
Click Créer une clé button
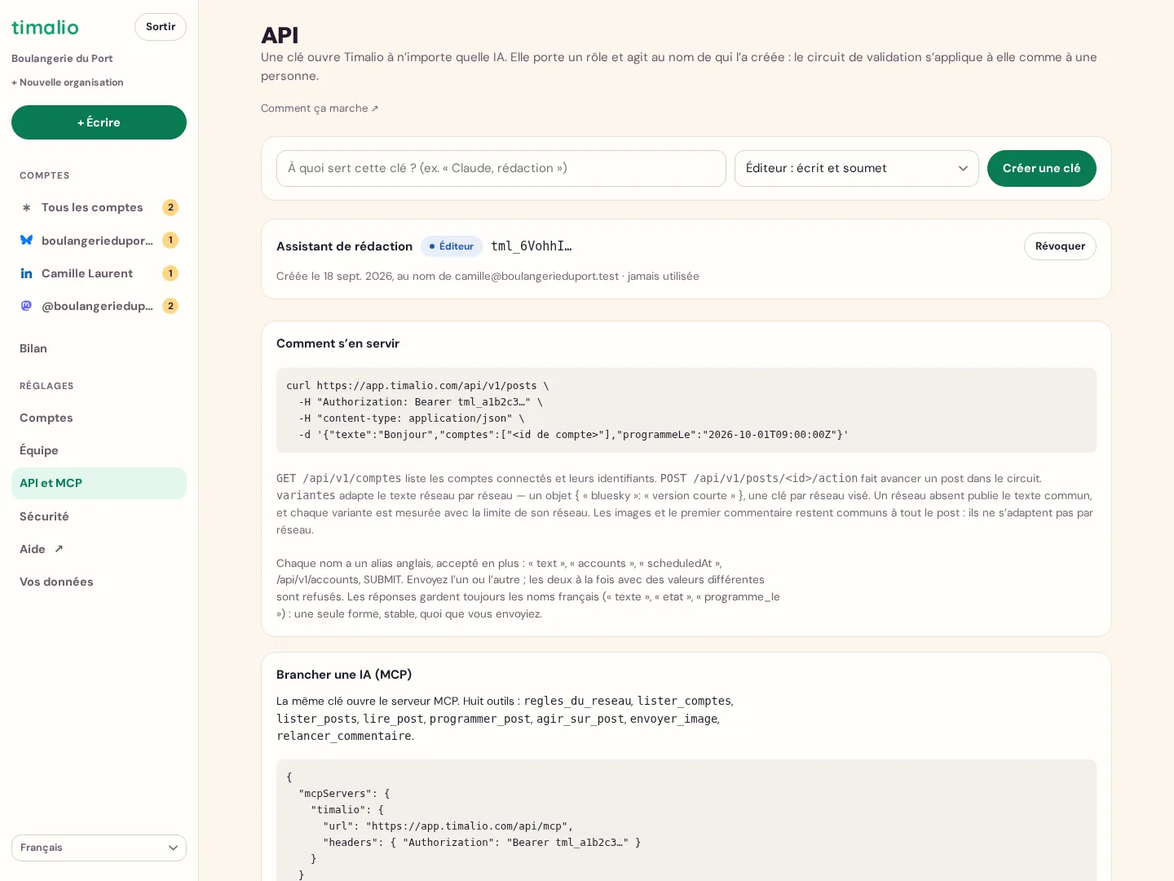1042,168
